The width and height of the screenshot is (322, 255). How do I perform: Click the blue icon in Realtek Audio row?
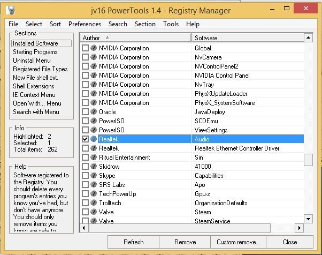(x=94, y=139)
